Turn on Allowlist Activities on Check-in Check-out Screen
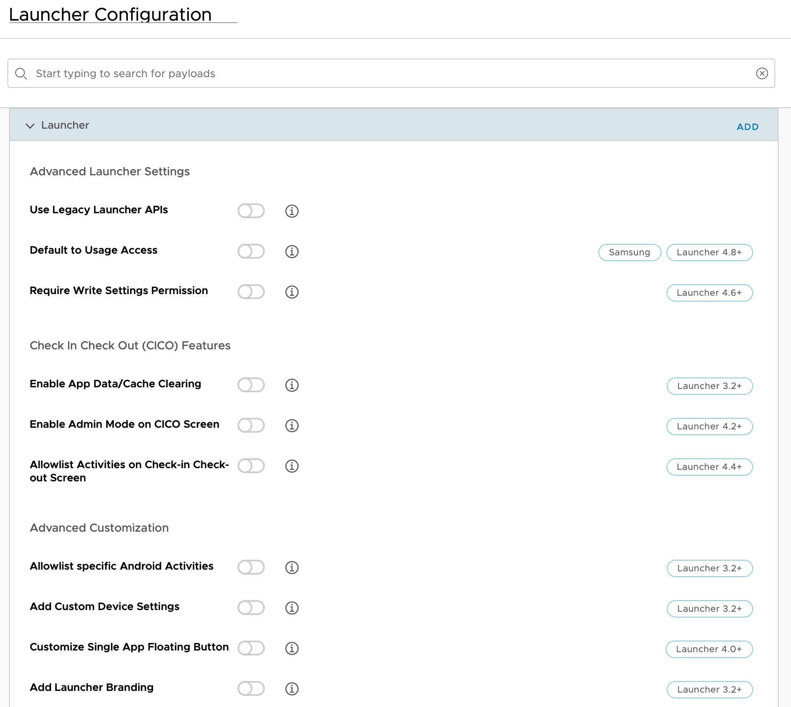 pos(251,466)
